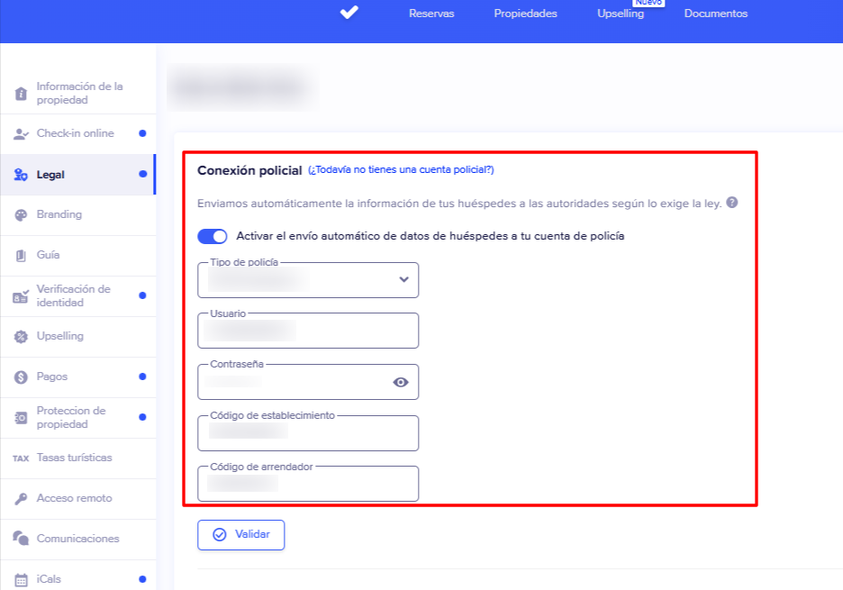Open Upselling in the top navigation
843x590 pixels.
click(621, 14)
